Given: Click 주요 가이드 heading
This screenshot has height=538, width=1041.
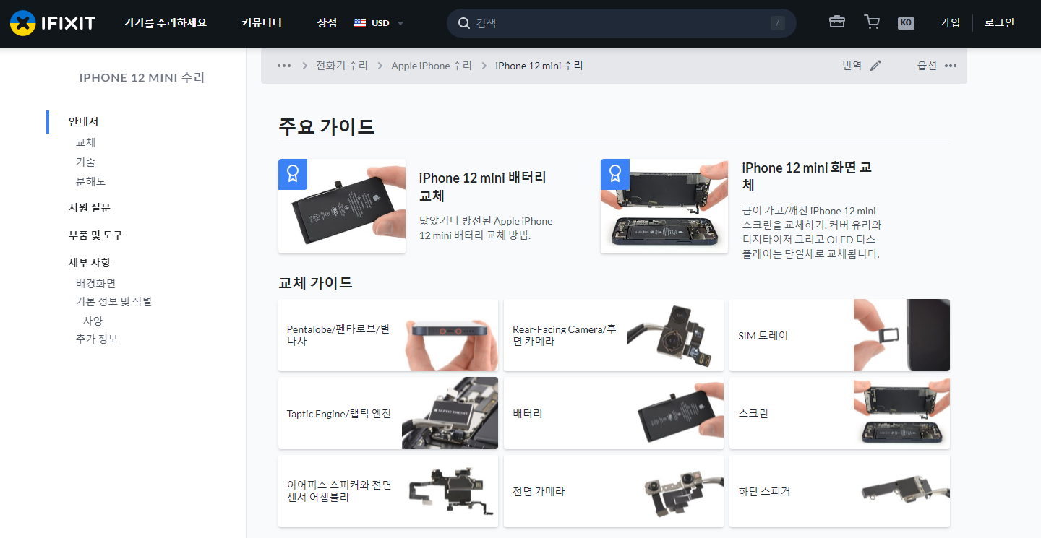Looking at the screenshot, I should pos(327,126).
